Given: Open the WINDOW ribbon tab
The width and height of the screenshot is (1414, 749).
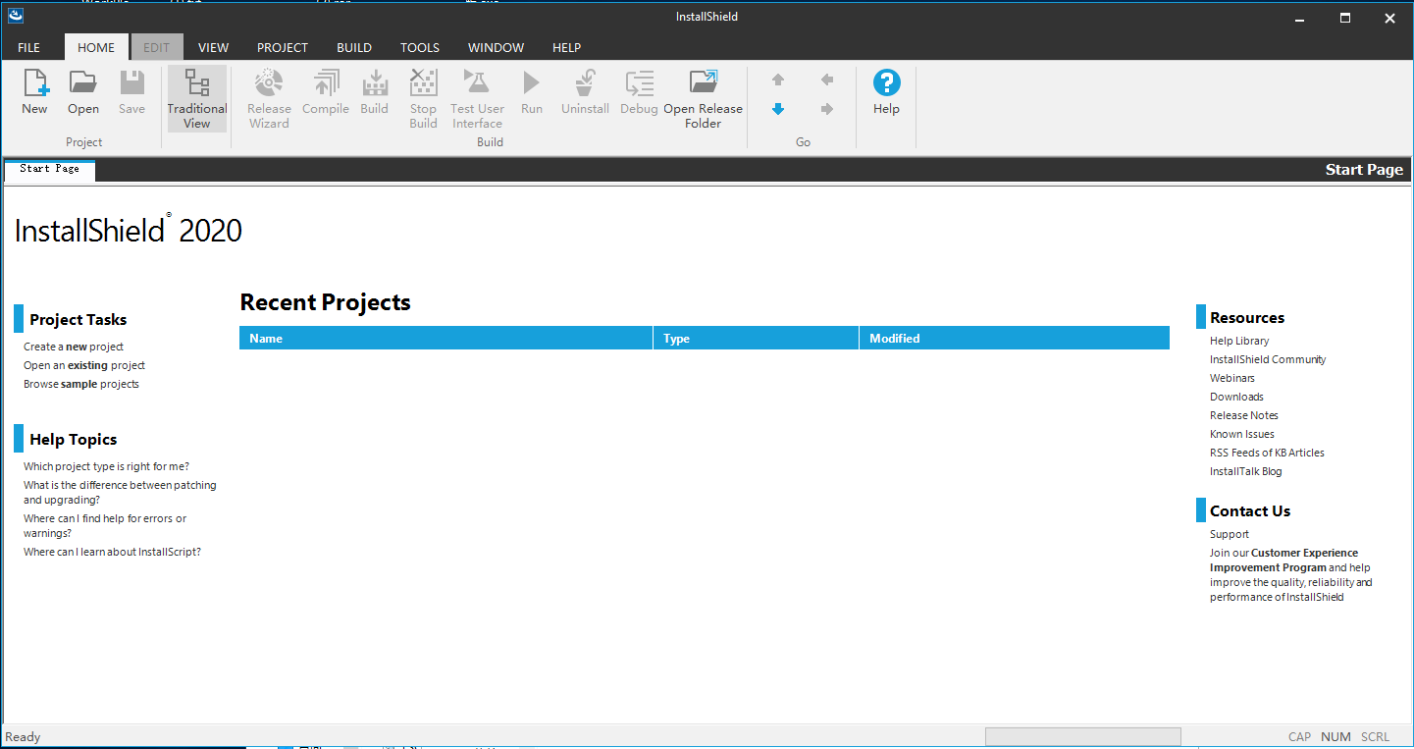Looking at the screenshot, I should point(496,47).
